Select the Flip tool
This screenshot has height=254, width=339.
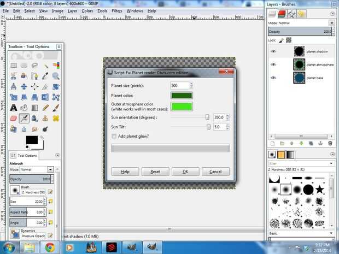point(45,97)
